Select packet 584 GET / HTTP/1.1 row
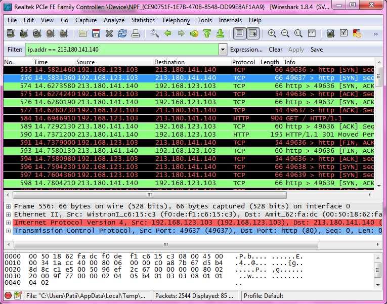Viewport: 387px width, 304px height. tap(189, 118)
